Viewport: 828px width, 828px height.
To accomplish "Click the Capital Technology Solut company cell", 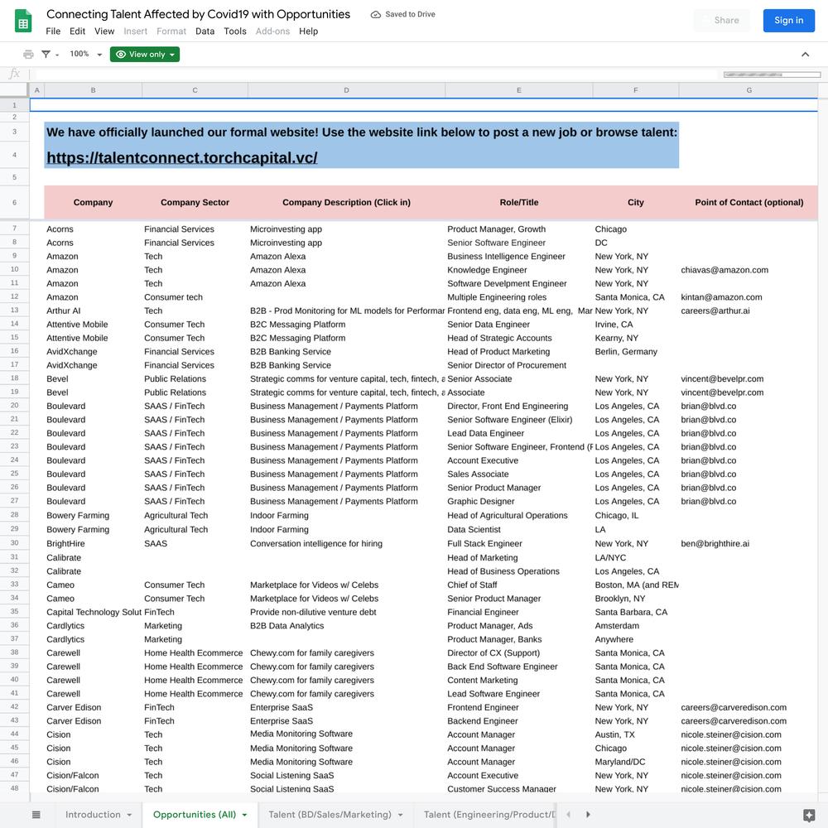I will (x=93, y=612).
